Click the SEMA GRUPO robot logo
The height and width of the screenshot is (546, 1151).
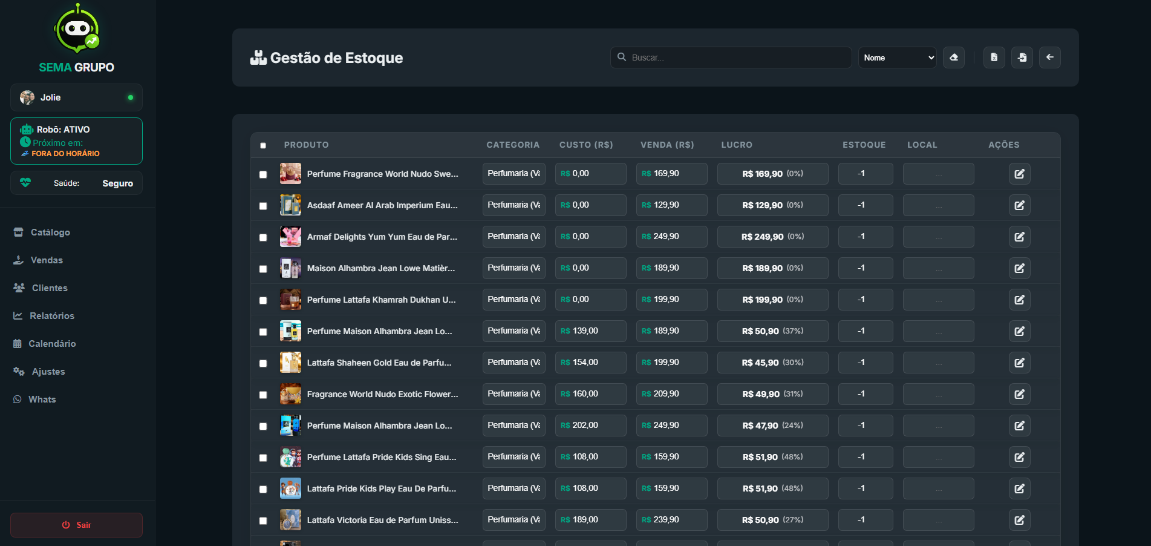click(x=77, y=28)
